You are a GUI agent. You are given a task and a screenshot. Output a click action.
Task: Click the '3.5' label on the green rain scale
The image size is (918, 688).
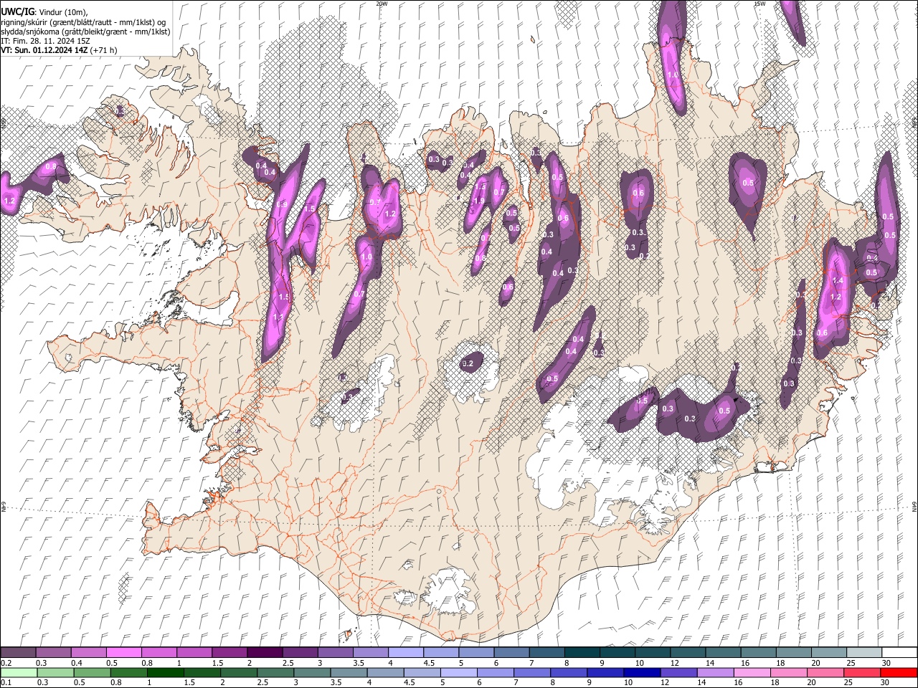335,683
